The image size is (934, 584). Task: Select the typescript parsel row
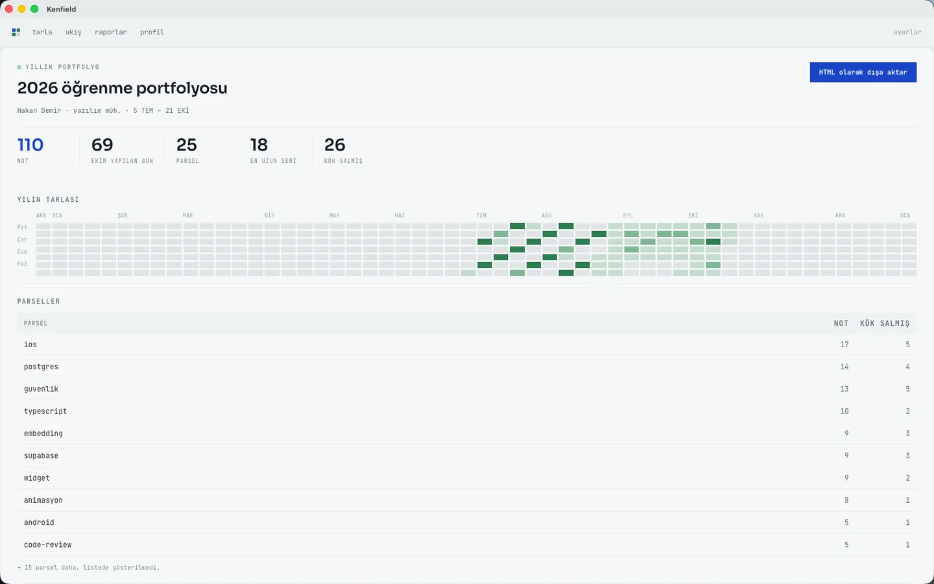pos(467,411)
